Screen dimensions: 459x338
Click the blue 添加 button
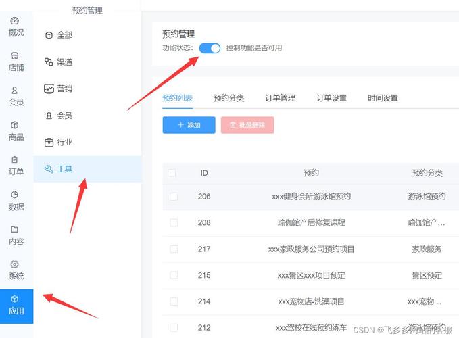pyautogui.click(x=189, y=125)
